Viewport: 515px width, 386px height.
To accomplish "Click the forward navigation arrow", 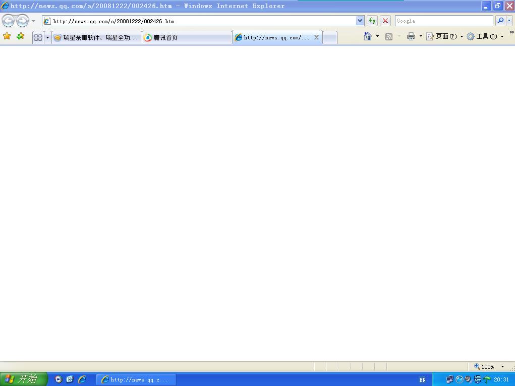I will tap(22, 21).
